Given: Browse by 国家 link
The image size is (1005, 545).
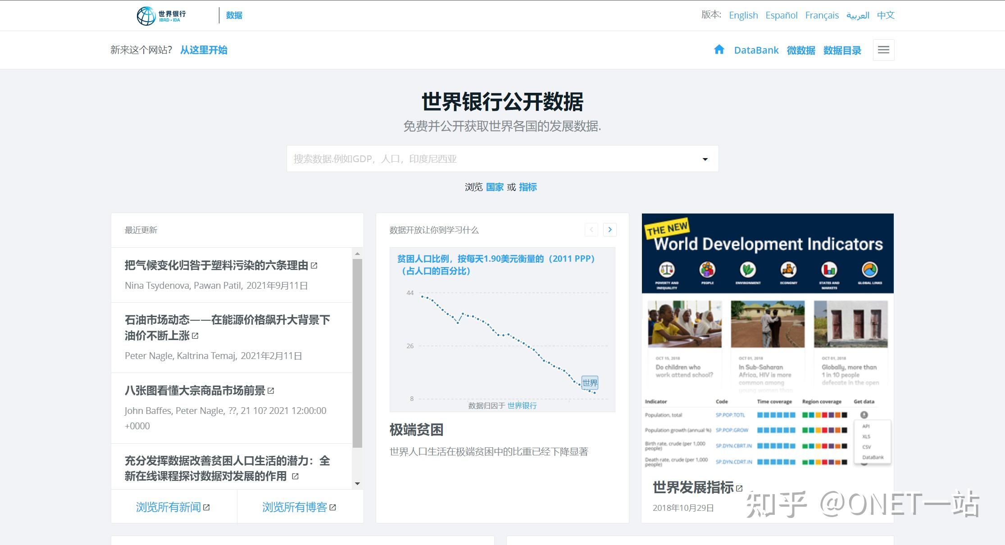Looking at the screenshot, I should [x=495, y=187].
